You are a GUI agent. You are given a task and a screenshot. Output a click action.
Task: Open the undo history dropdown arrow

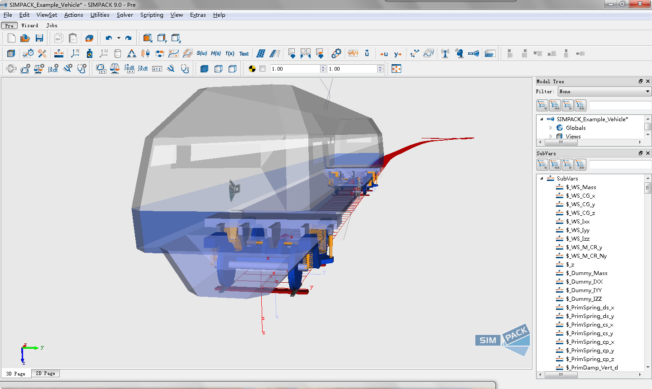coord(119,38)
